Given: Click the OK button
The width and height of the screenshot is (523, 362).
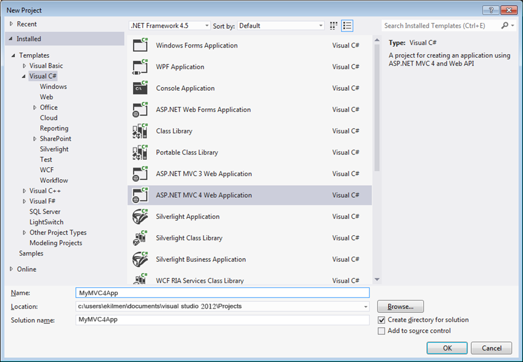Looking at the screenshot, I should pyautogui.click(x=447, y=348).
